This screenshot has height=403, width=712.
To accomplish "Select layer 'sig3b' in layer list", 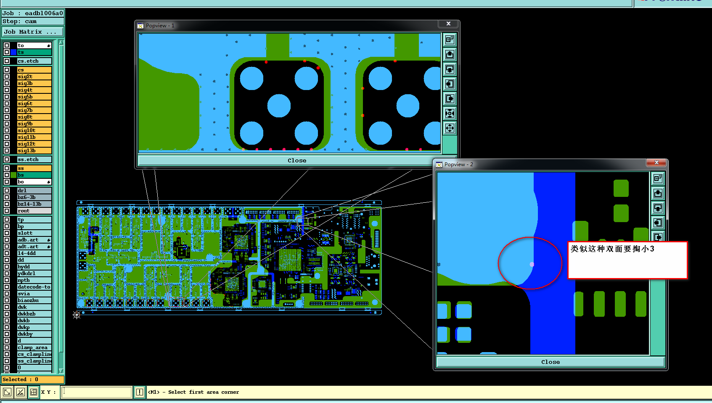I will coord(34,83).
